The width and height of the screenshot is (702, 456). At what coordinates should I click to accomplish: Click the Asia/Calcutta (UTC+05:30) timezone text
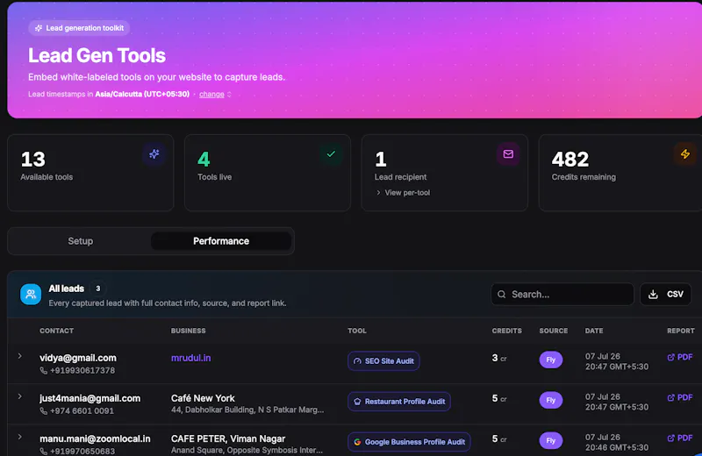point(142,95)
